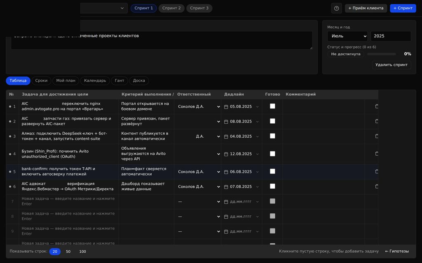This screenshot has width=422, height=263.
Task: Open calendar icon in empty row 9
Action: point(226,232)
